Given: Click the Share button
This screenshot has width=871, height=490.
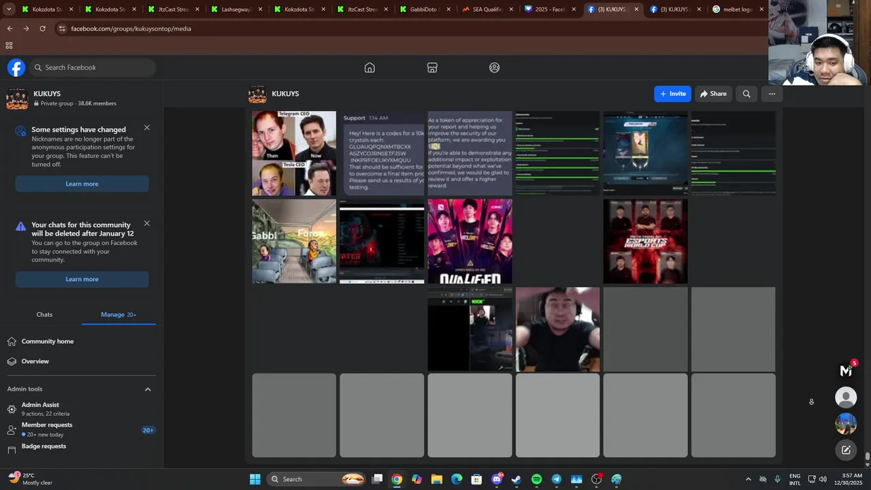Looking at the screenshot, I should tap(713, 94).
